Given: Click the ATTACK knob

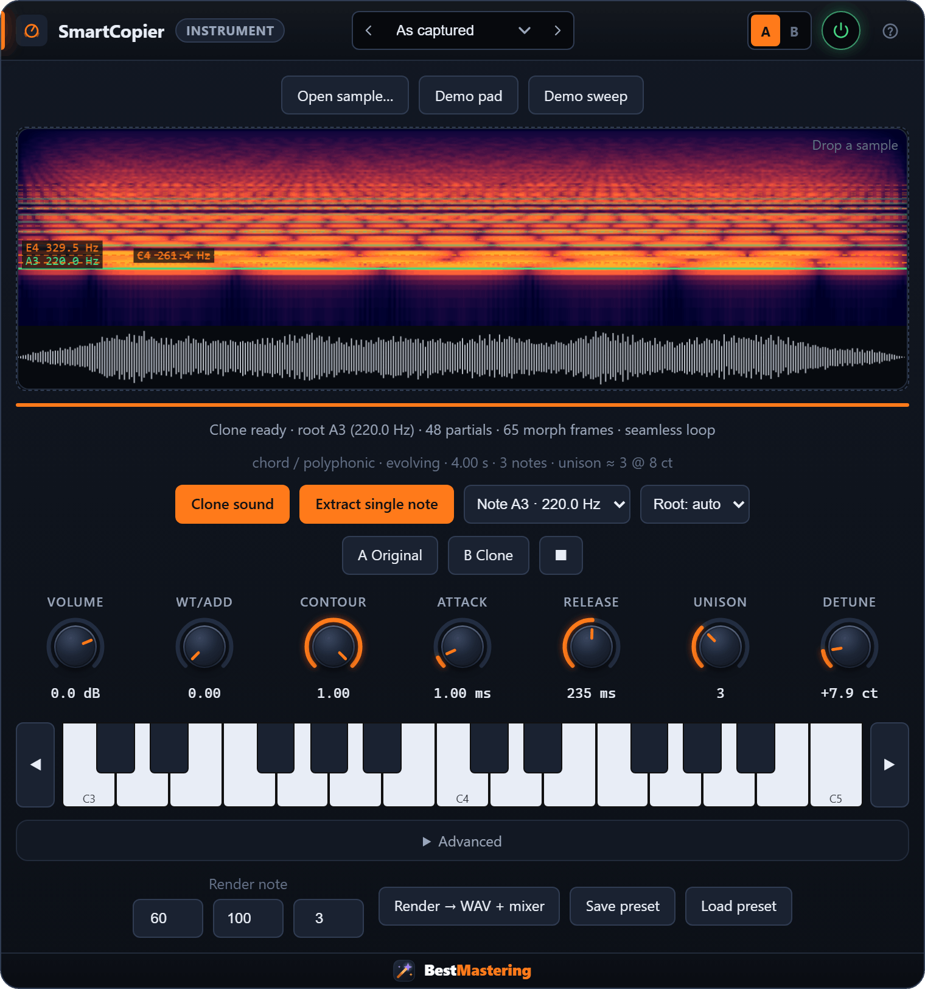Looking at the screenshot, I should click(x=462, y=646).
